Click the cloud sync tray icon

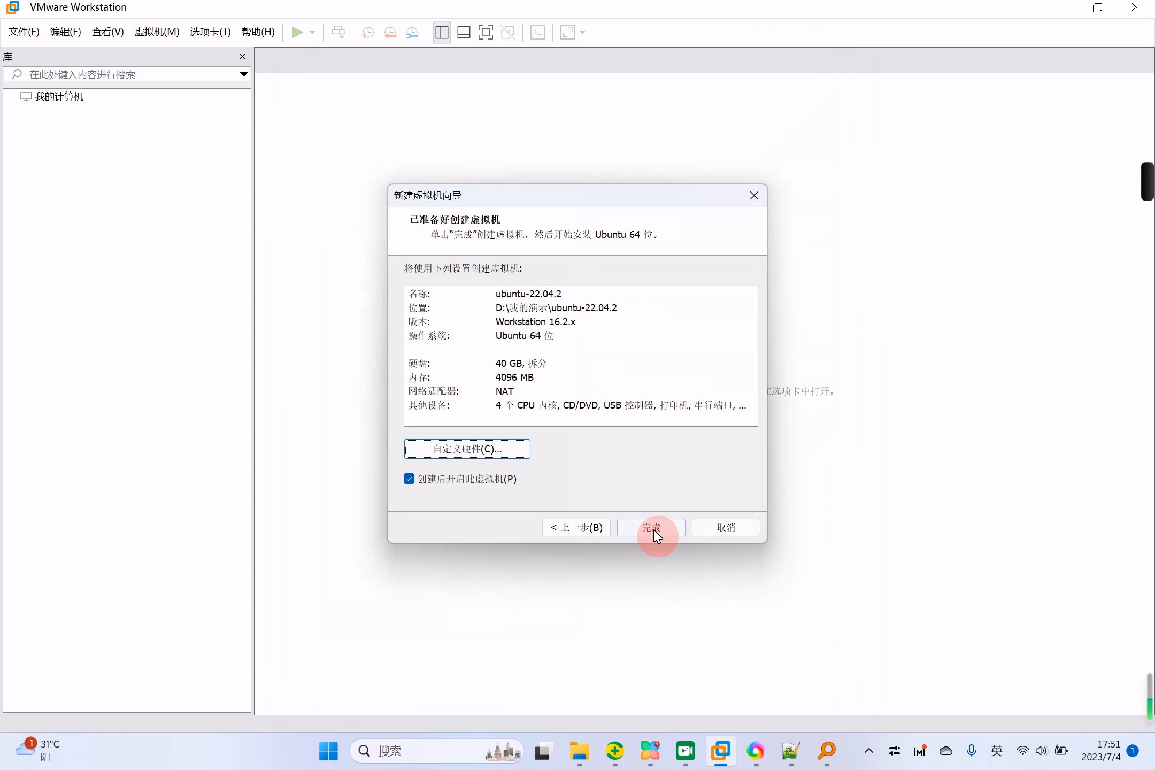[946, 751]
